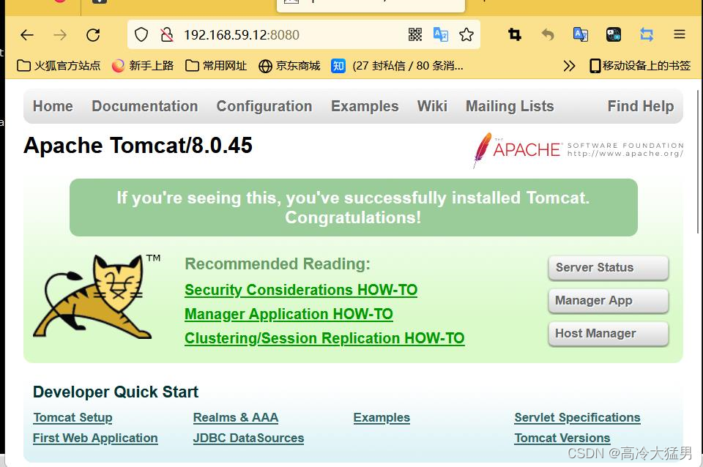This screenshot has height=467, width=703.
Task: Open the translate page icon in address bar
Action: 440,34
